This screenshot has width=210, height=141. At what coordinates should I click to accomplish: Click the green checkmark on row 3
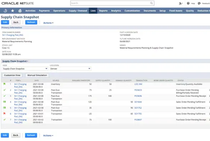coord(4,96)
